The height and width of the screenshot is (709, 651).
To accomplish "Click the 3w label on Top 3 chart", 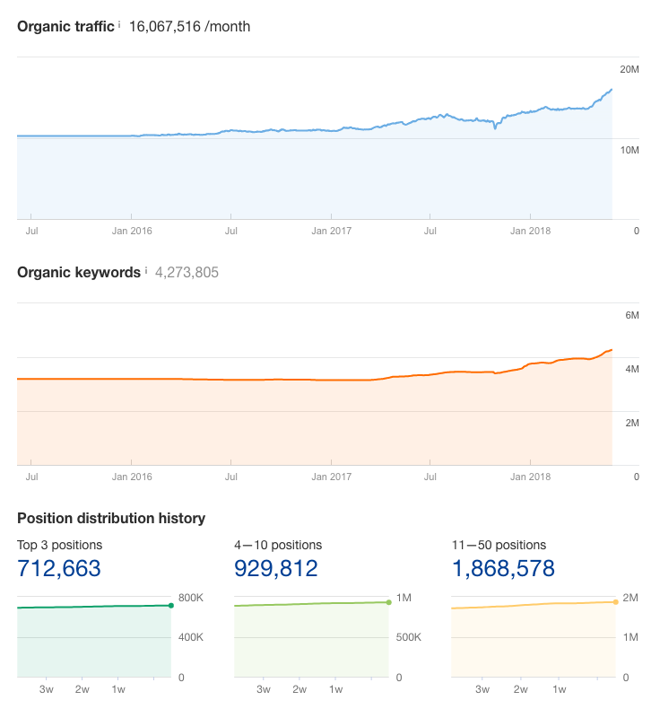I will point(46,689).
